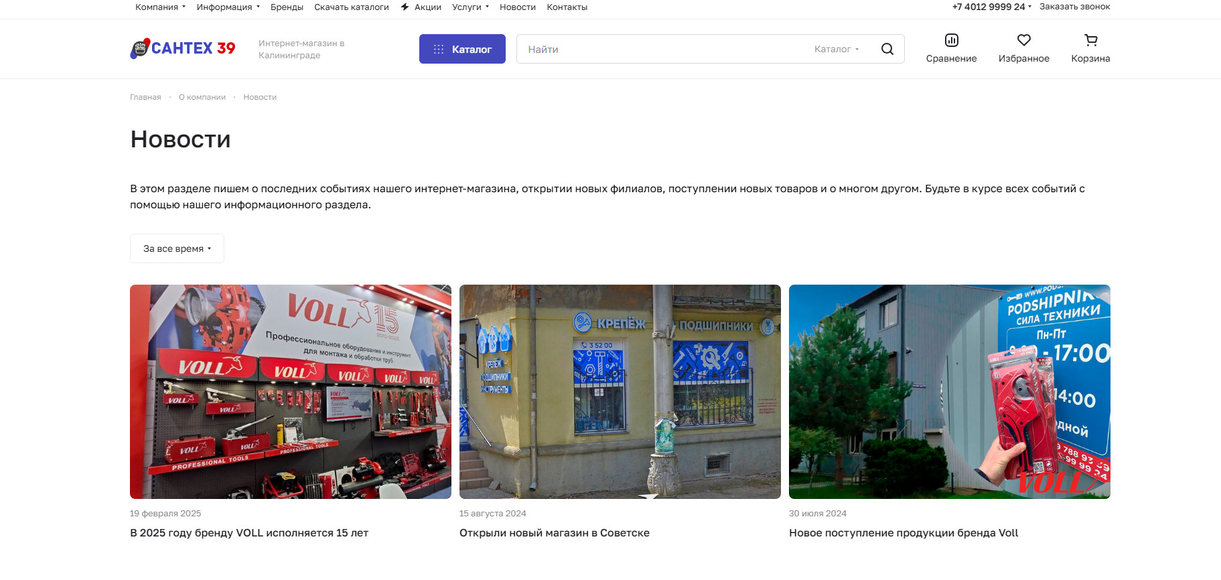The width and height of the screenshot is (1221, 580).
Task: Expand the phone number dropdown
Action: (x=1029, y=7)
